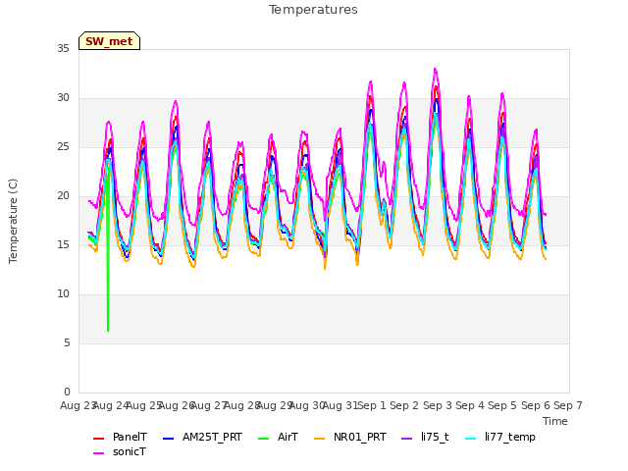Click the Sep 3 x-axis tick label

437,405
